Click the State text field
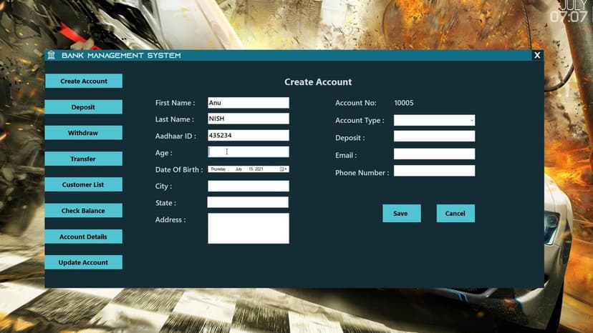 click(x=248, y=202)
